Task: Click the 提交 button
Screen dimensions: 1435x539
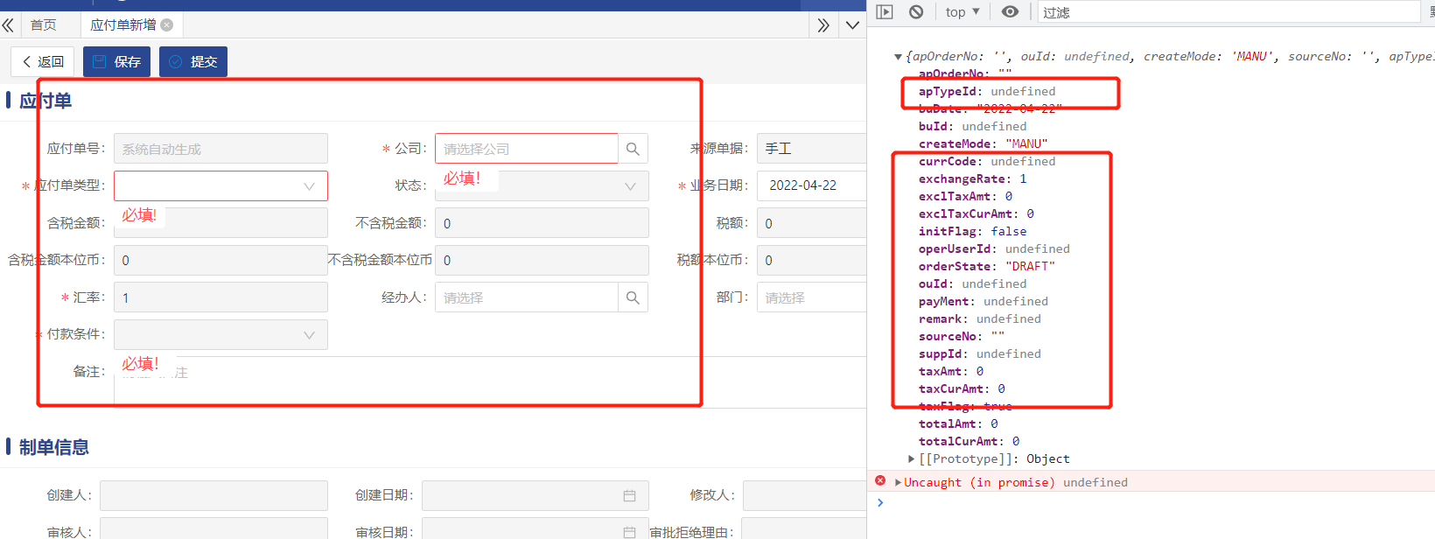Action: tap(193, 61)
